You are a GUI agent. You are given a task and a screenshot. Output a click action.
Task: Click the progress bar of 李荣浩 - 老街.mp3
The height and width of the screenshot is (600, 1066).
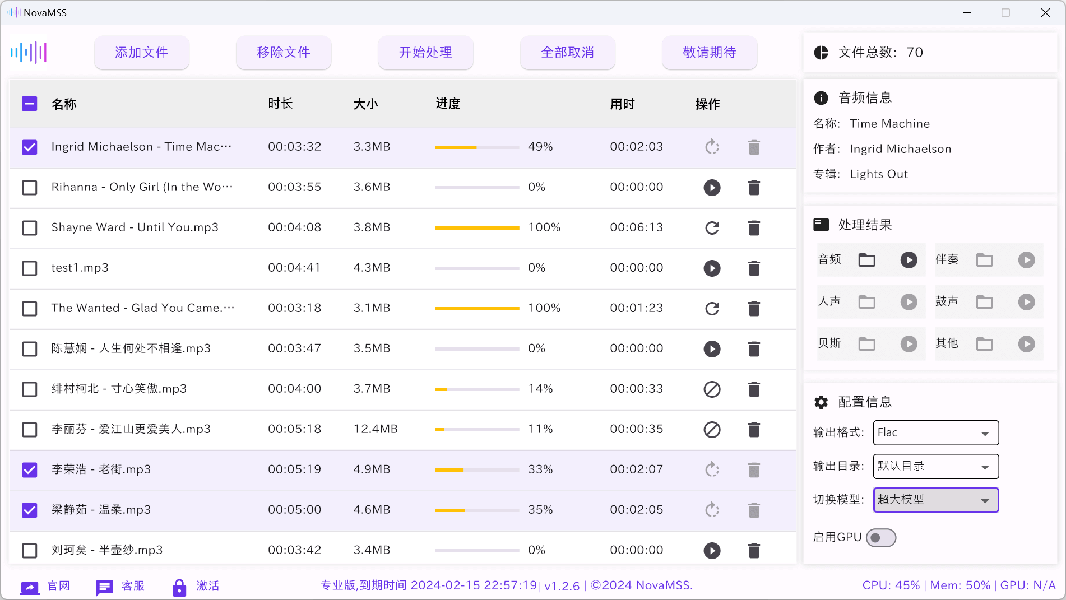click(x=476, y=469)
